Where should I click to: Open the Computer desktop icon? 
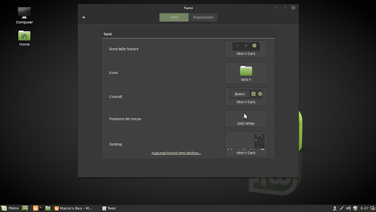click(24, 15)
